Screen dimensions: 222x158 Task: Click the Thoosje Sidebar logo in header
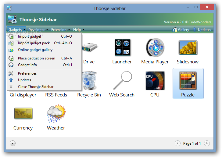[12, 19]
